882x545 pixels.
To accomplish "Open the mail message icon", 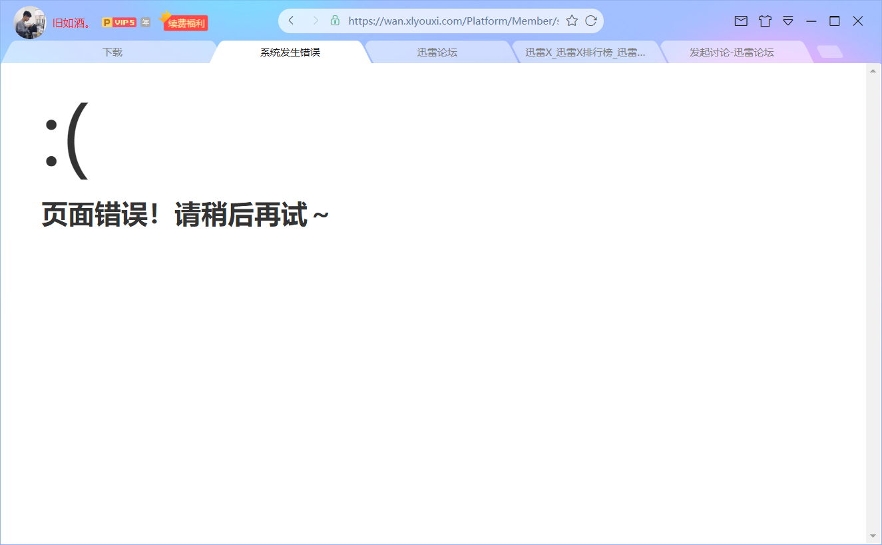I will [740, 21].
